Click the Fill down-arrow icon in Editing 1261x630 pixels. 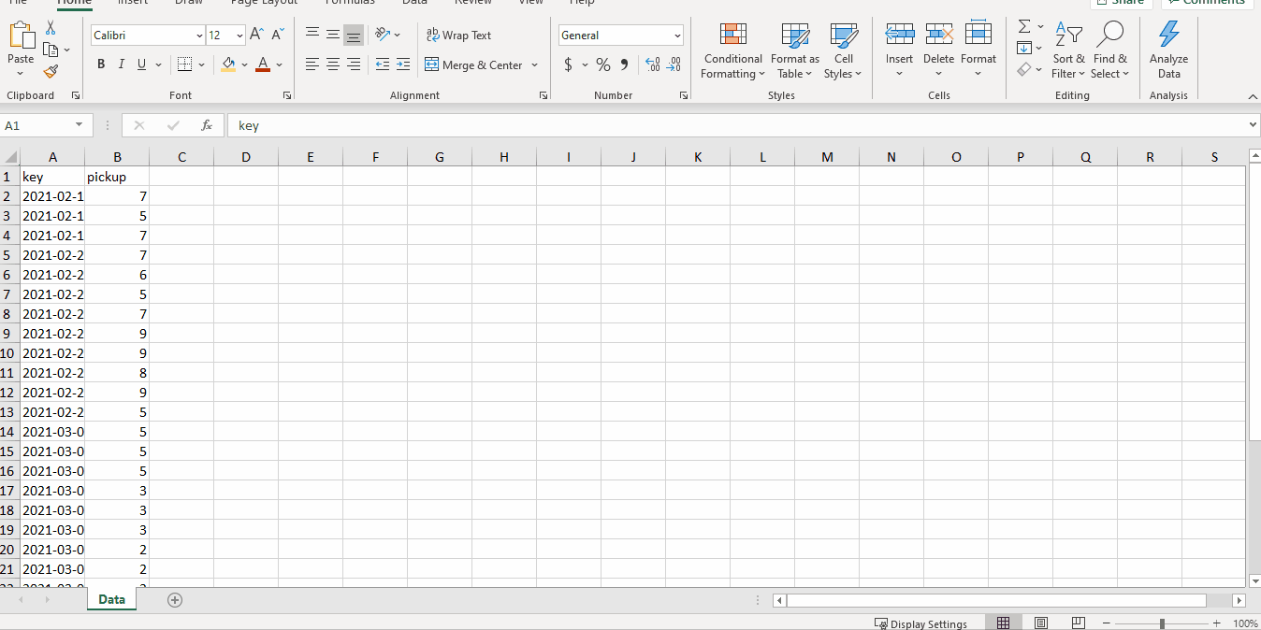[1024, 48]
